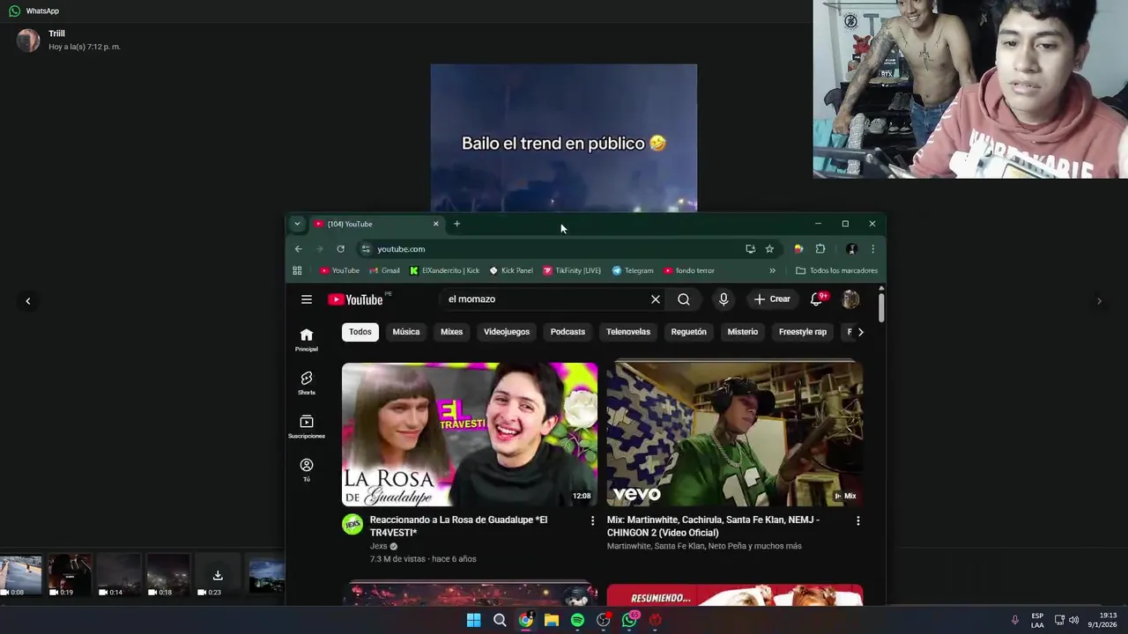The height and width of the screenshot is (634, 1128).
Task: Bookmark this page with the star icon
Action: pos(769,249)
